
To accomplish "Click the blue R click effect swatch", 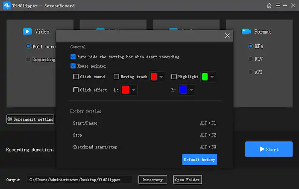I will click(183, 90).
